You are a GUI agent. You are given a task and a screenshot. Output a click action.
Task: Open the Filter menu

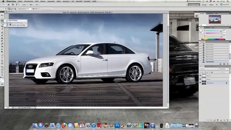[x=58, y=1]
